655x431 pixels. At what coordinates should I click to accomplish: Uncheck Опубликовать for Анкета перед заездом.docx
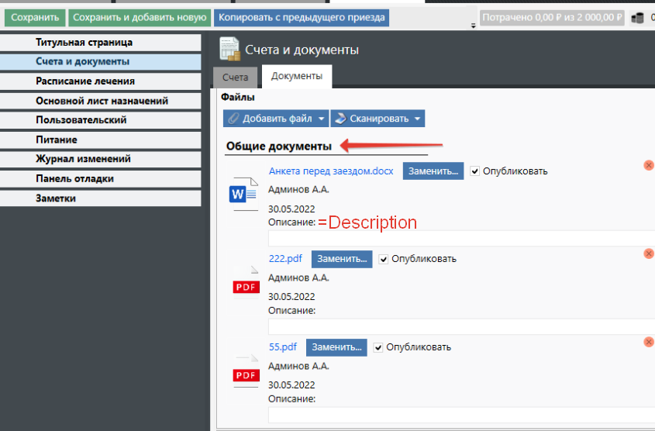point(475,171)
